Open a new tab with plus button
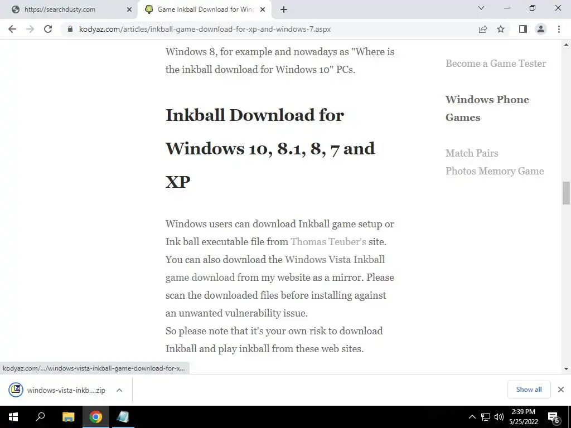571x428 pixels. [x=284, y=9]
